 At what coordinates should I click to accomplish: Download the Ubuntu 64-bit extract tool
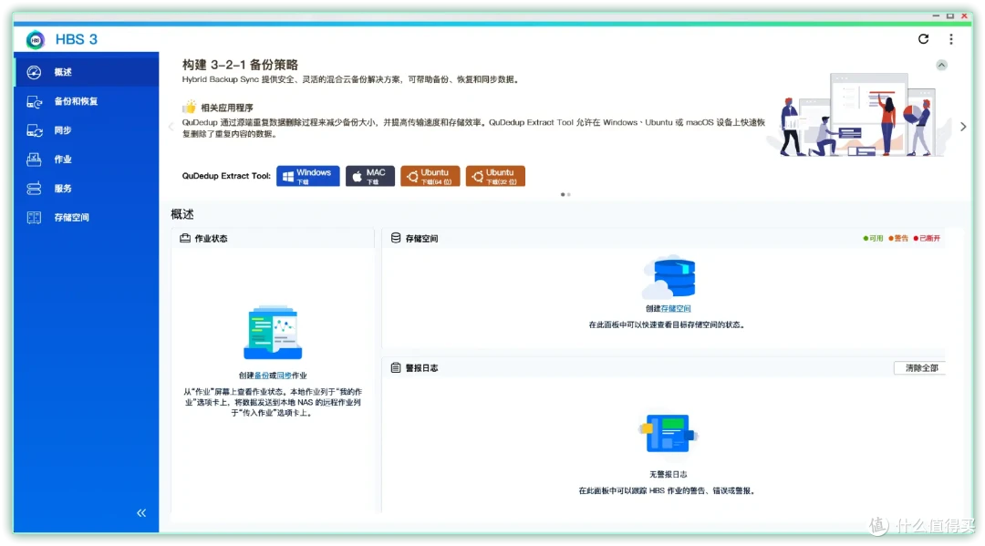click(x=430, y=176)
